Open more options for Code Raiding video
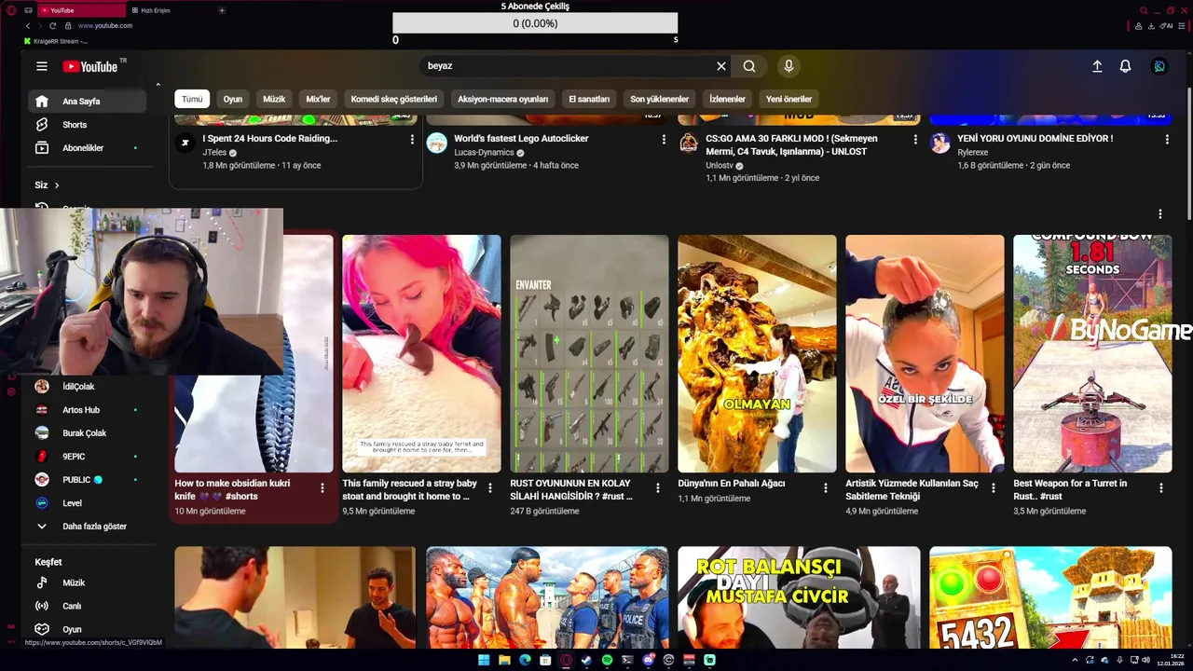This screenshot has width=1193, height=671. [412, 139]
